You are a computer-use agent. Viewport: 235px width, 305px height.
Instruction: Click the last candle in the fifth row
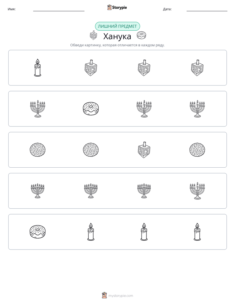pos(197,232)
